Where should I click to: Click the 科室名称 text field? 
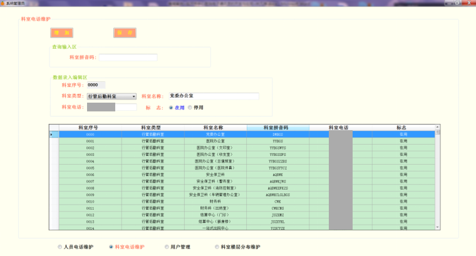coord(213,96)
